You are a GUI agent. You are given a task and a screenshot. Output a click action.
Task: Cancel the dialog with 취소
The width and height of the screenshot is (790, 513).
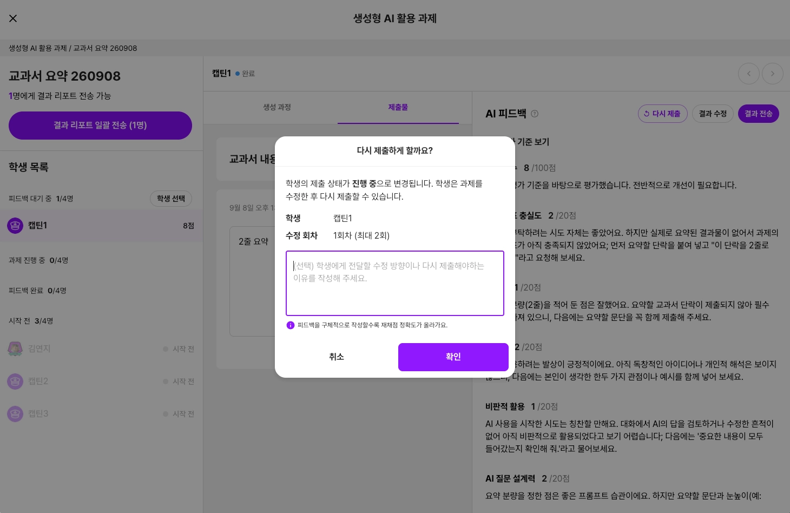[x=337, y=357]
